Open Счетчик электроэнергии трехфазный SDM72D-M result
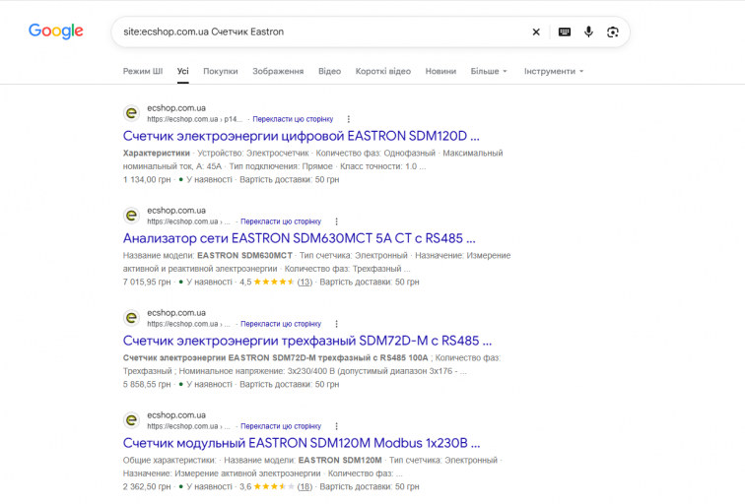The image size is (745, 504). pyautogui.click(x=307, y=341)
